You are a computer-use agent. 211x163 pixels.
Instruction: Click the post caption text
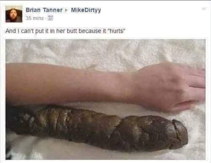tap(65, 31)
